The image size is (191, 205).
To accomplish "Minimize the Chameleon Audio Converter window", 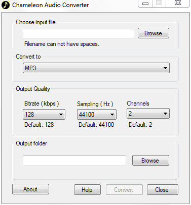I will [x=145, y=4].
